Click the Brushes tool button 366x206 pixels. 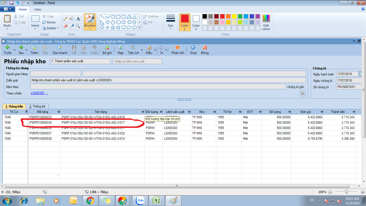(90, 22)
